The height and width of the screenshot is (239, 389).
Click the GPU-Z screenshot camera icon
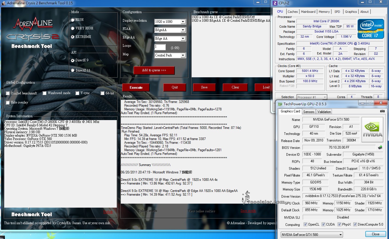[x=382, y=111]
